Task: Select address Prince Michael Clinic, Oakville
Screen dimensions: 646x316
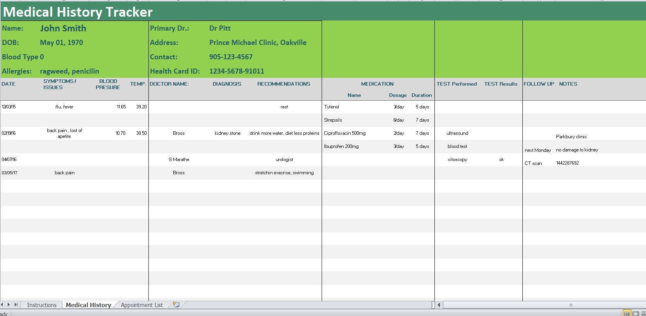Action: (258, 43)
